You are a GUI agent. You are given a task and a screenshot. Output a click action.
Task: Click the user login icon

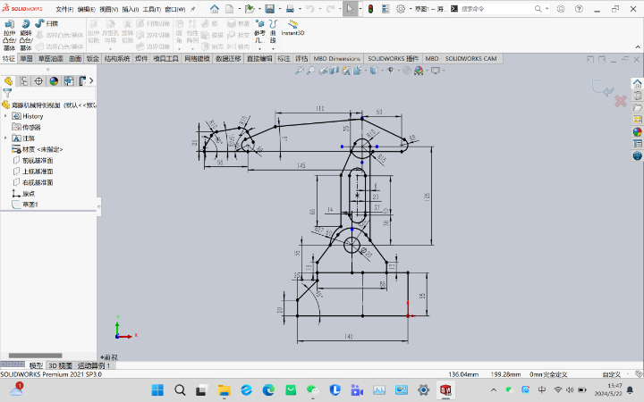coord(561,9)
